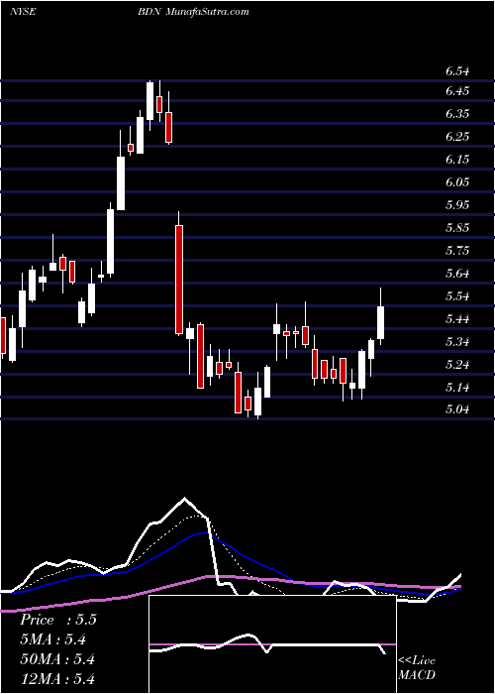Click the 5.54 price axis label
Viewport: 495px width, 694px height.
point(457,296)
